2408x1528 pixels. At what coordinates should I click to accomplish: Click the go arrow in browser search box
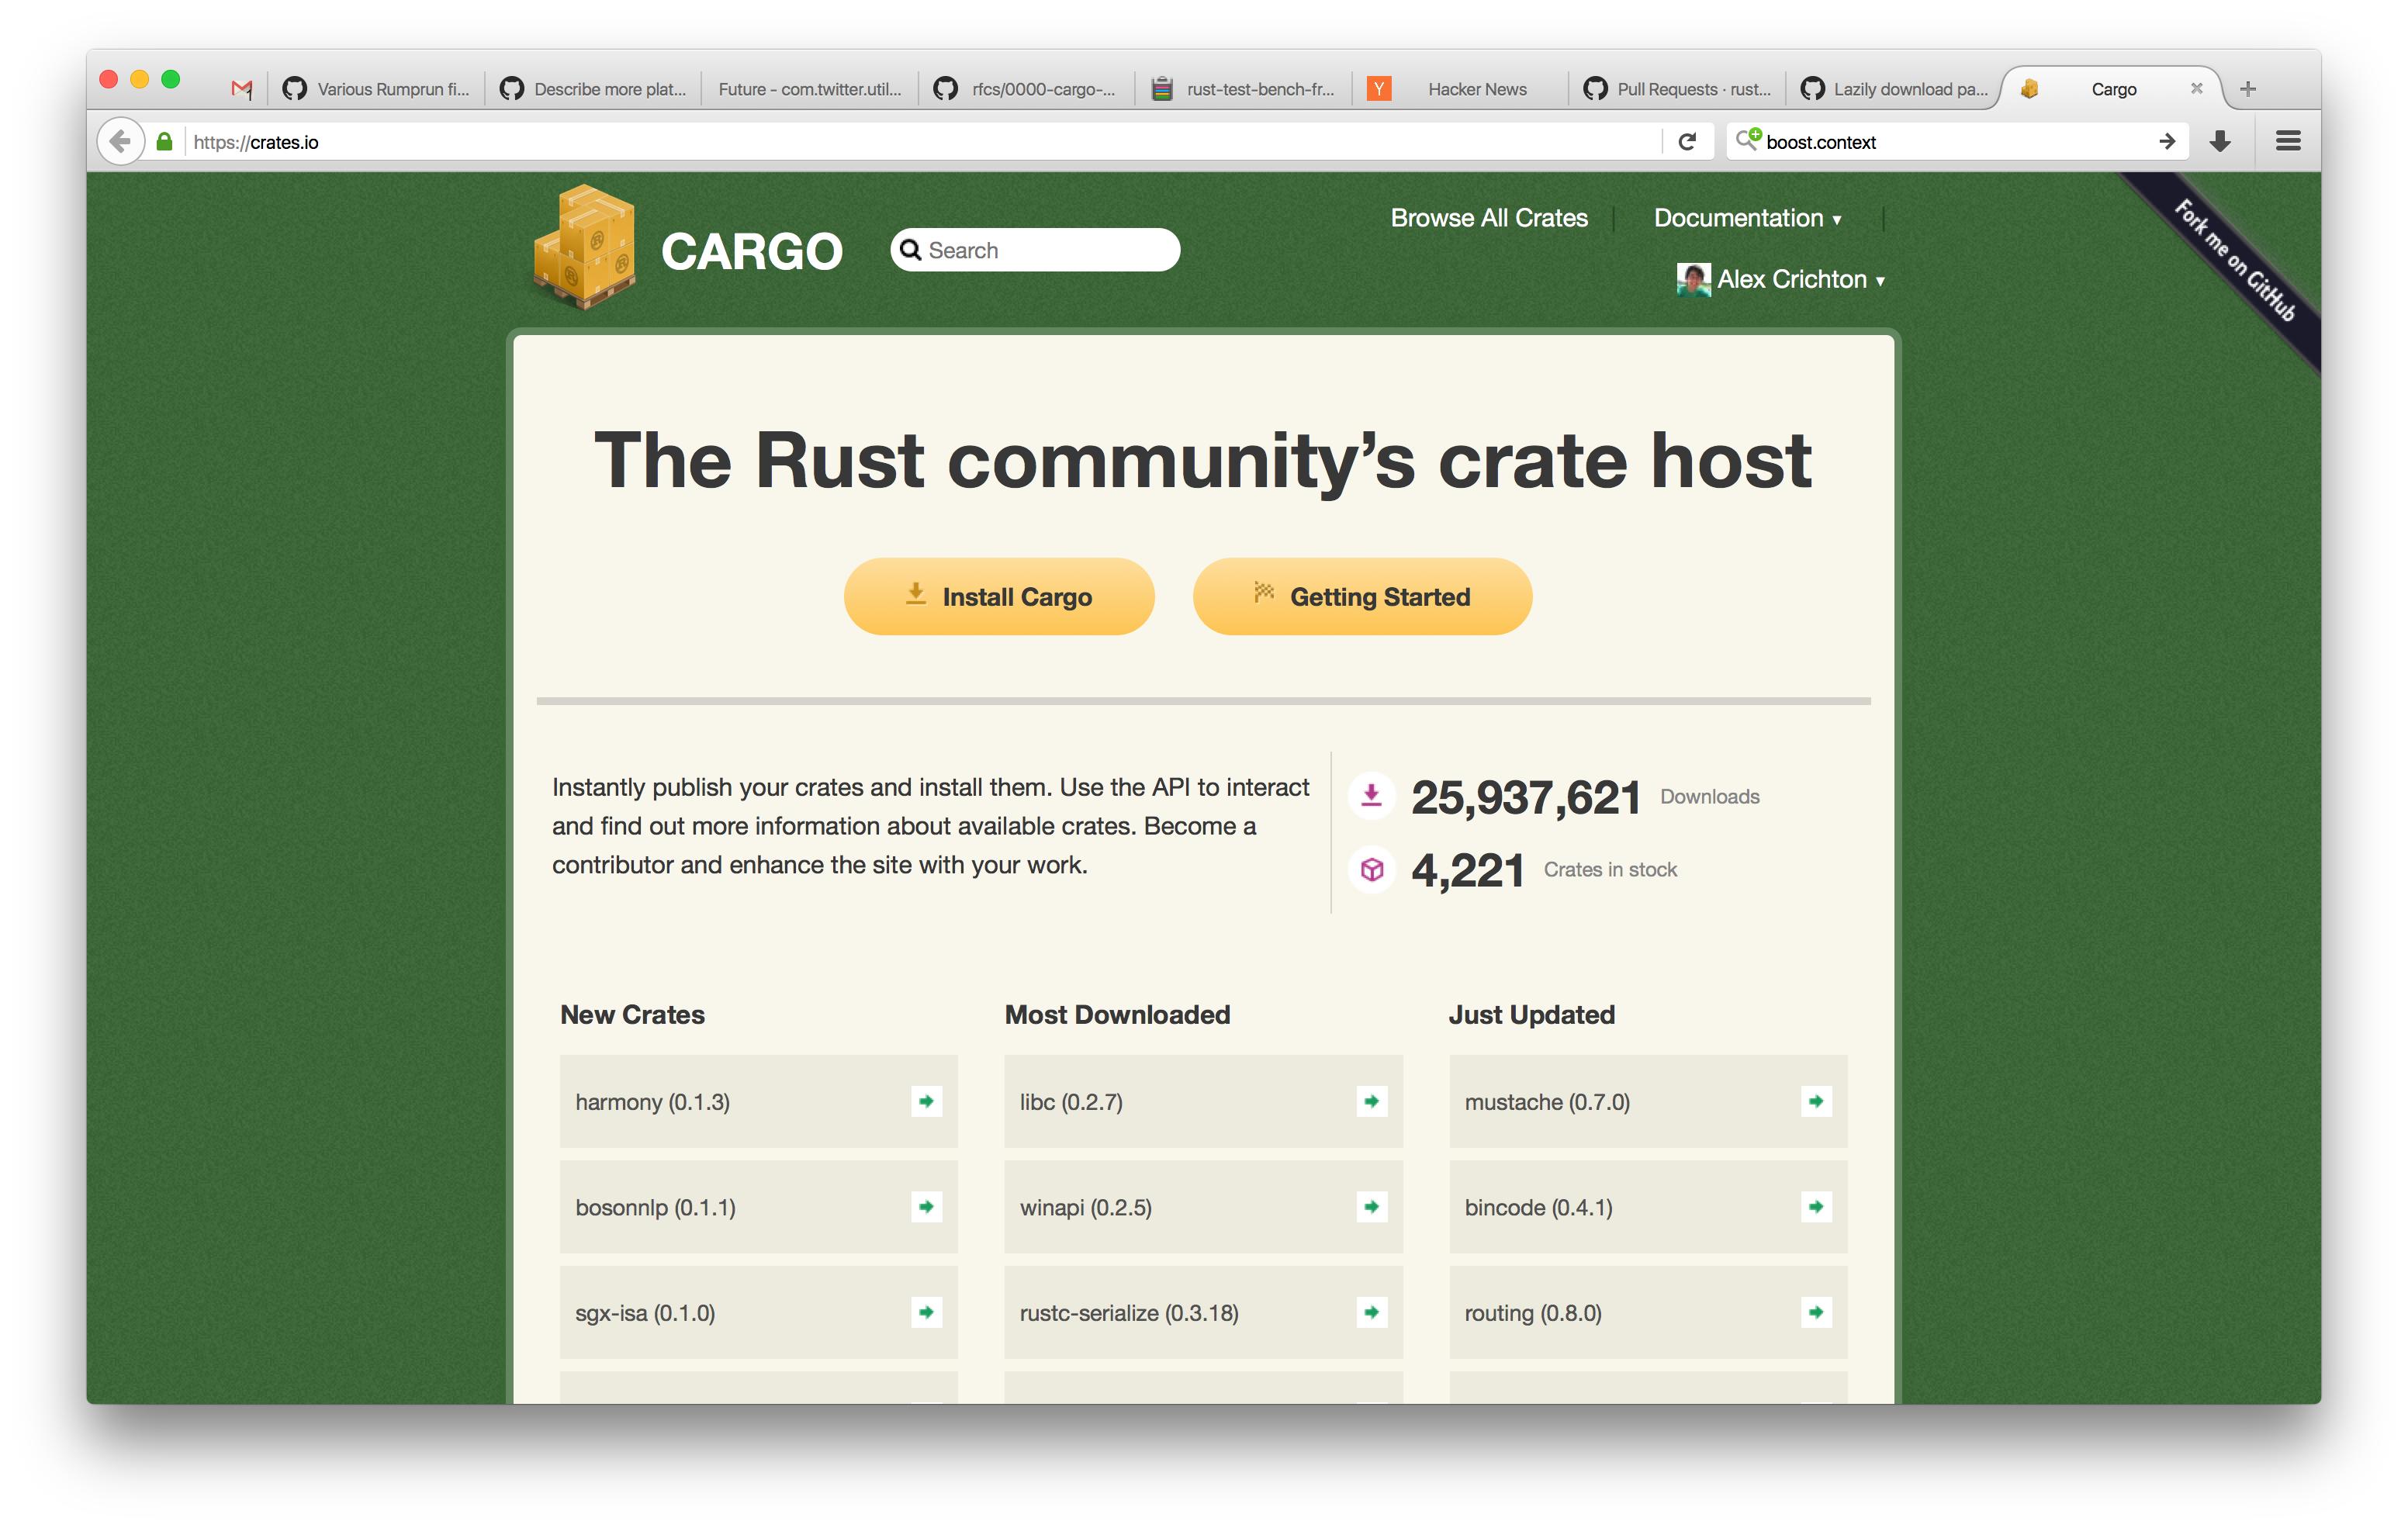[x=2166, y=142]
